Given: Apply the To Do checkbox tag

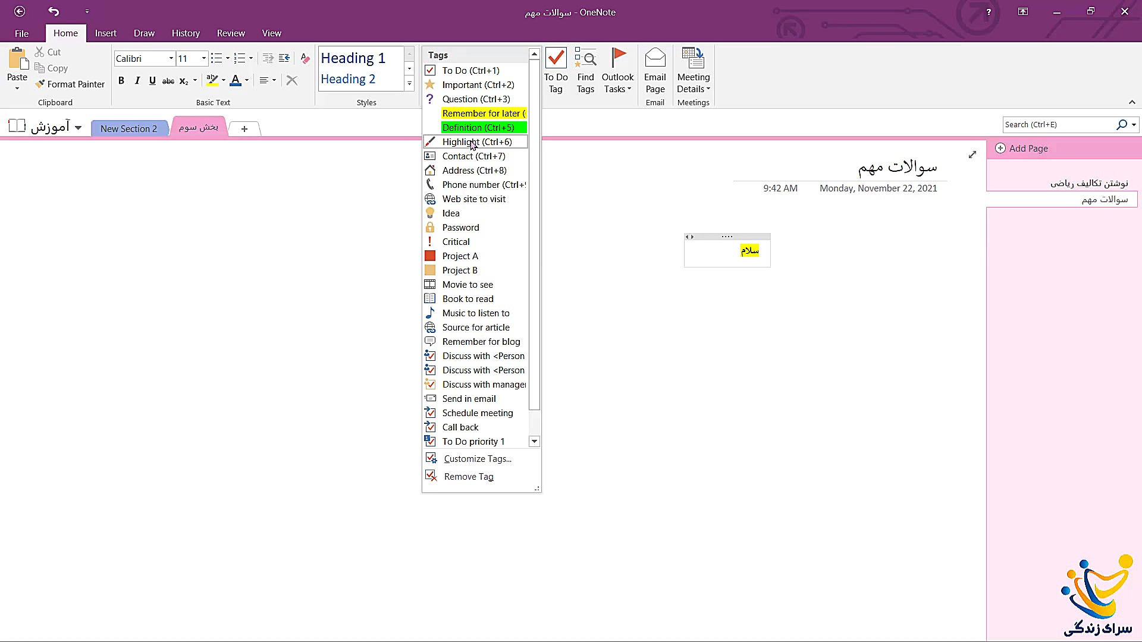Looking at the screenshot, I should click(470, 71).
